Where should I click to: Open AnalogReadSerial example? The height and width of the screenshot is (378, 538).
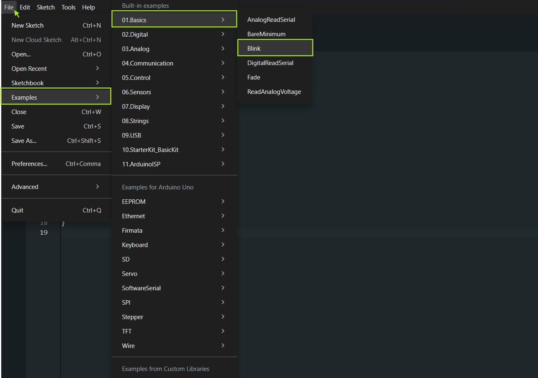click(x=275, y=20)
